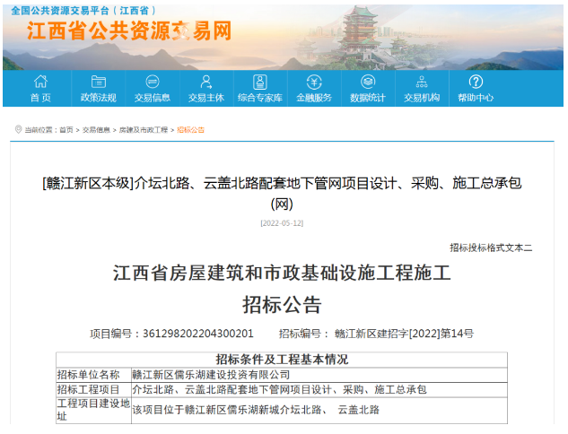Image resolution: width=568 pixels, height=434 pixels.
Task: Select the orange 招标公告 breadcrumb item
Action: coord(190,130)
